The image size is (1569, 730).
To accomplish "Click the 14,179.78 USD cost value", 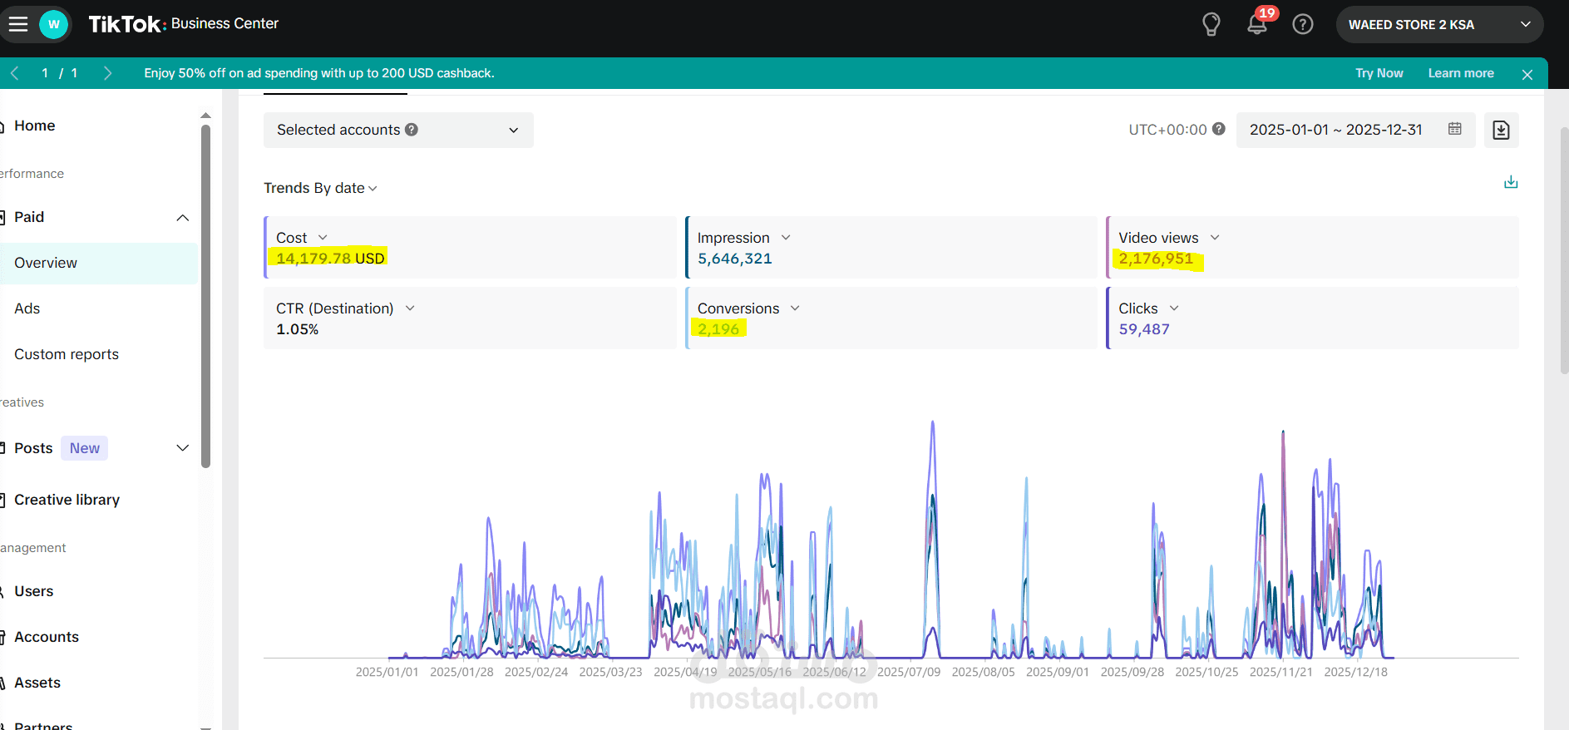I will click(330, 259).
